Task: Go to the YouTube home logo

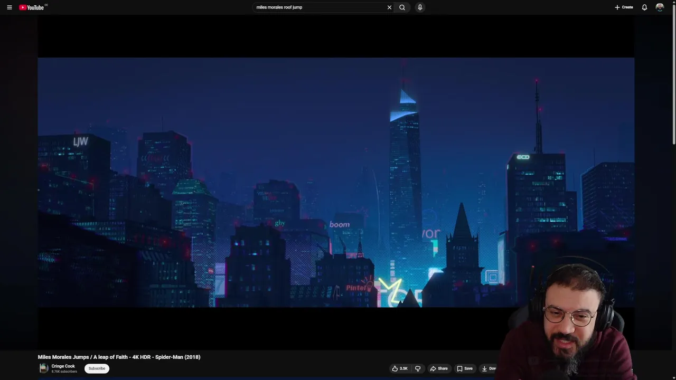Action: 33,7
